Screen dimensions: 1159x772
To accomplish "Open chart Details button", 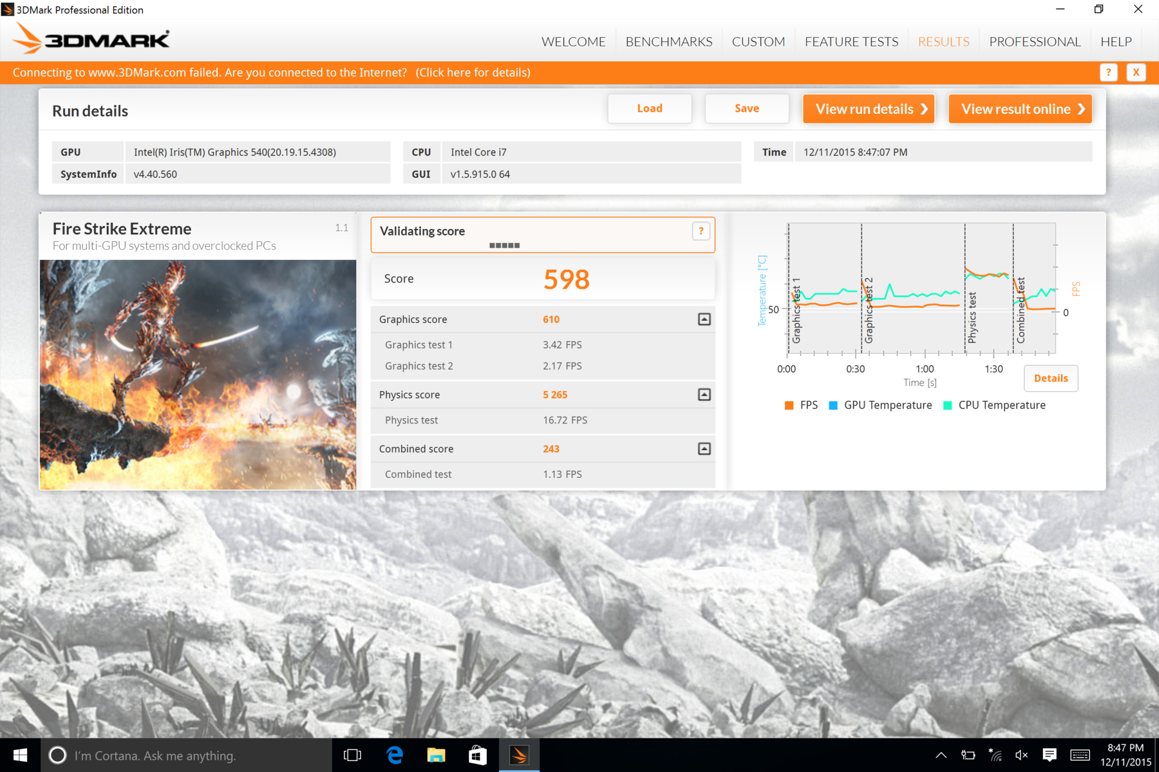I will click(x=1051, y=378).
